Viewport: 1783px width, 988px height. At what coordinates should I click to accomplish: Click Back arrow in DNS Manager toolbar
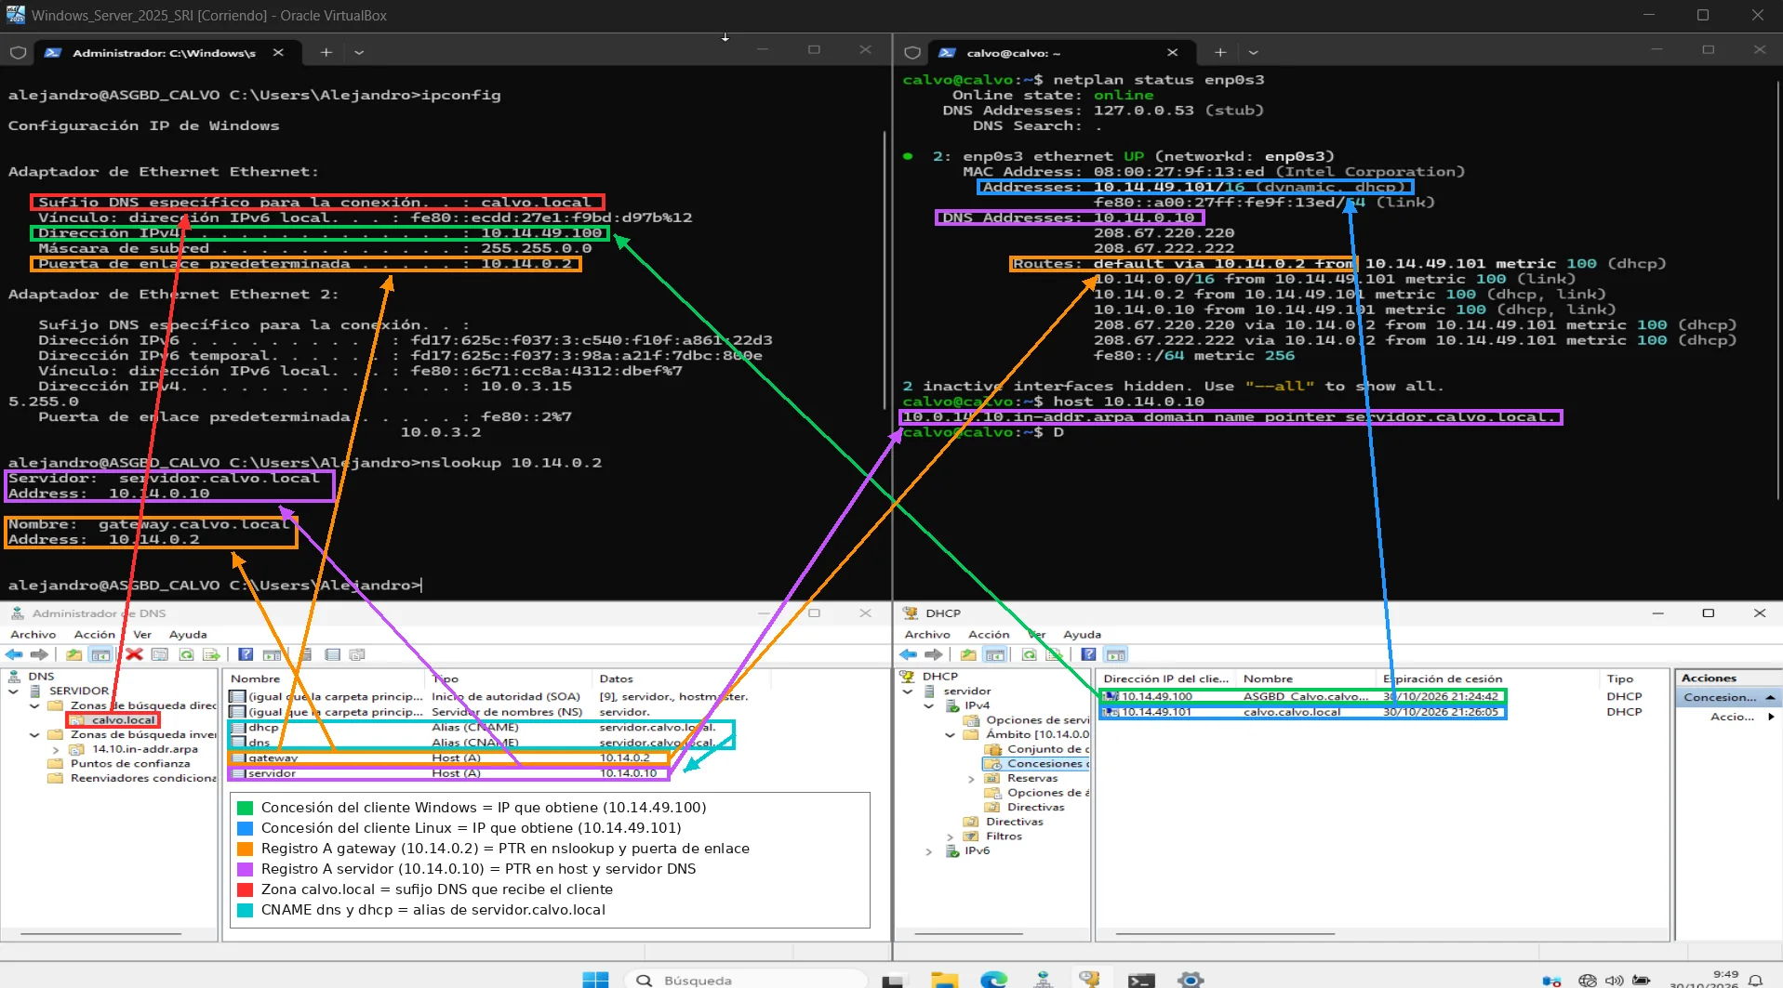pyautogui.click(x=14, y=654)
